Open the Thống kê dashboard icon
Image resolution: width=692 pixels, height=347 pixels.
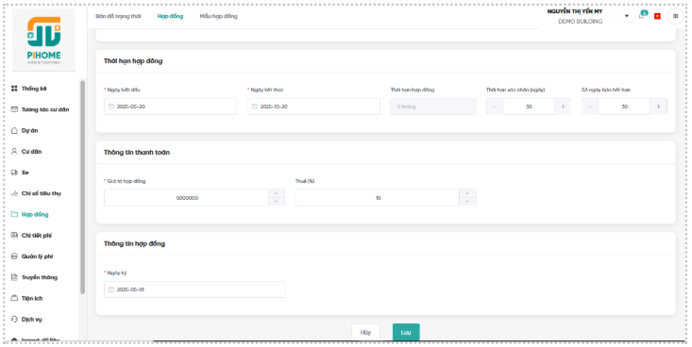click(14, 89)
